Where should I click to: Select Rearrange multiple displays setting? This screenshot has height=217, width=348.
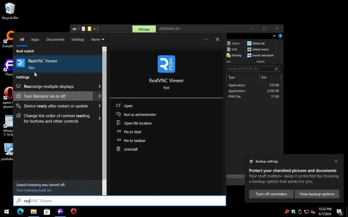[x=53, y=86]
